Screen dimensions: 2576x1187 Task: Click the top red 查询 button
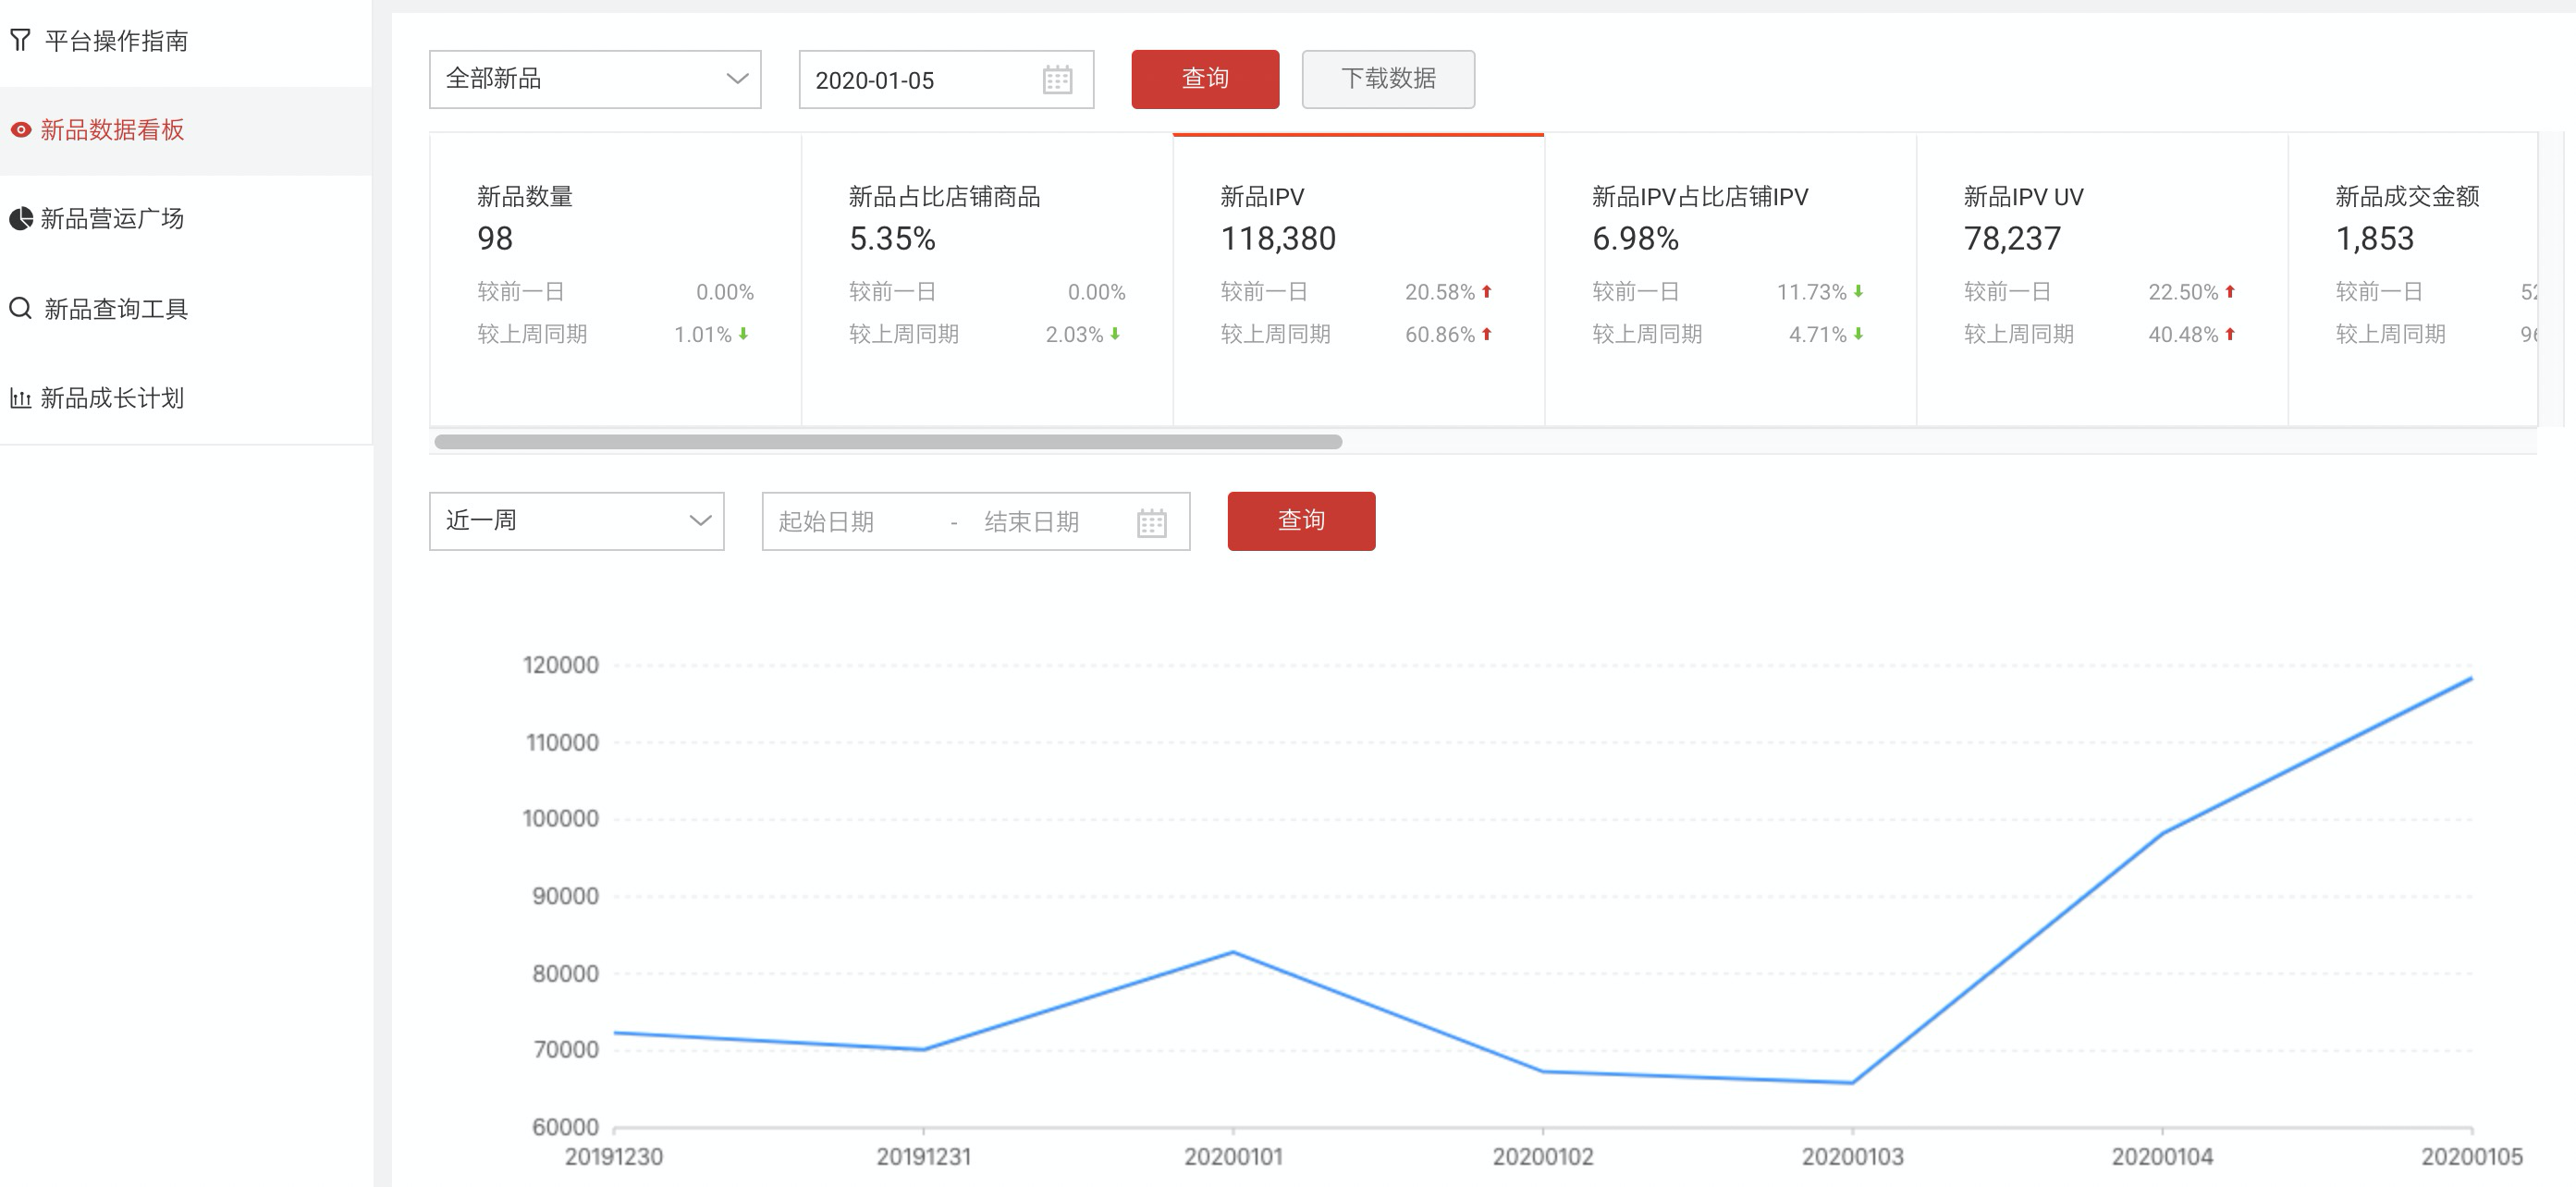point(1204,79)
